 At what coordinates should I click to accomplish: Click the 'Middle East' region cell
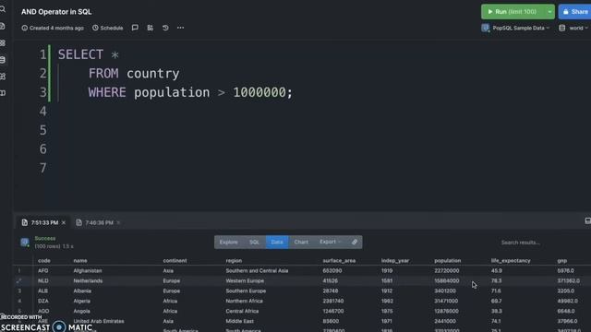[x=239, y=321]
